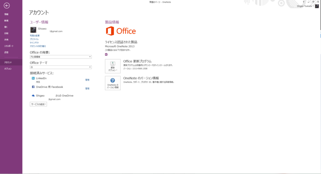The width and height of the screenshot is (321, 174).
Task: Click the Help question mark in title bar
Action: point(303,2)
